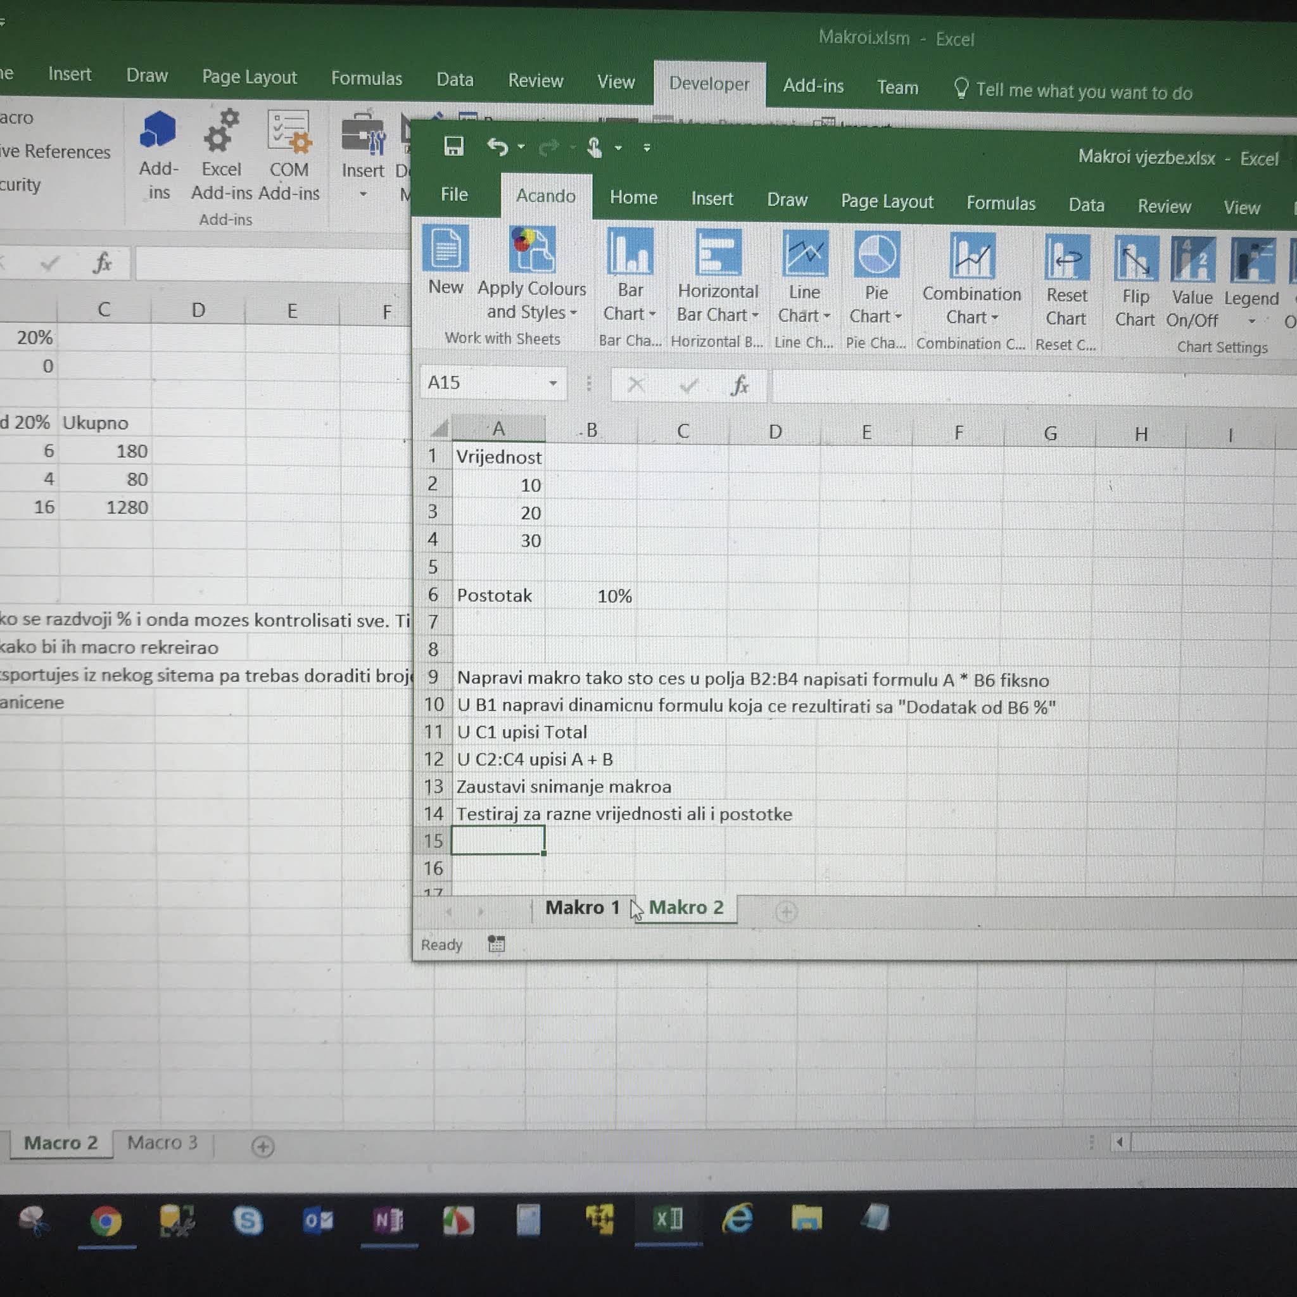Toggle Value On/Off chart setting
The width and height of the screenshot is (1297, 1297).
click(x=1193, y=260)
